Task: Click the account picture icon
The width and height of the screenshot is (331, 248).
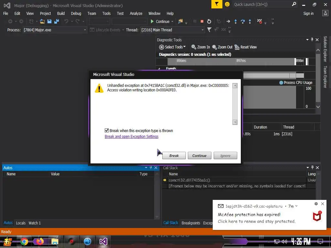Action: pyautogui.click(x=325, y=13)
